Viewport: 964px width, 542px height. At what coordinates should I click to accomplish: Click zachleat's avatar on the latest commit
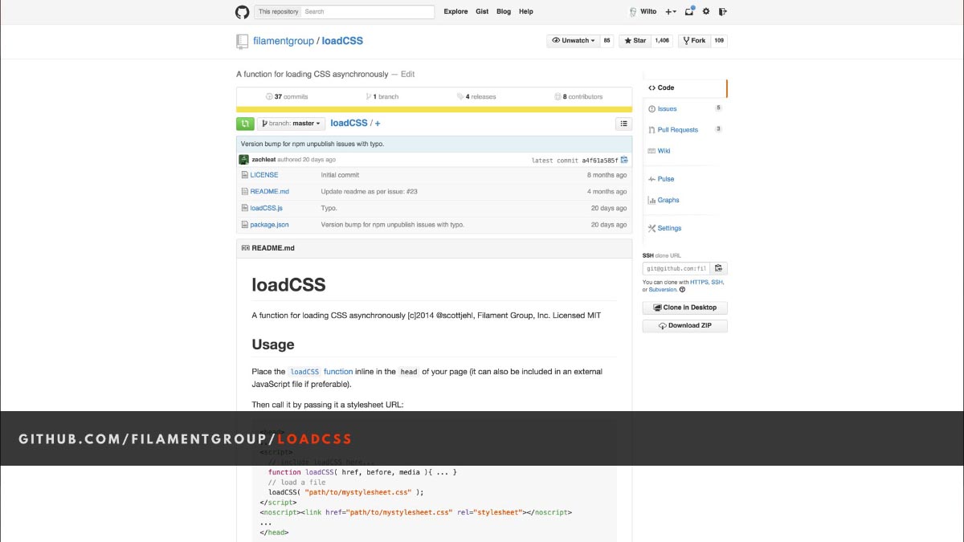click(244, 160)
